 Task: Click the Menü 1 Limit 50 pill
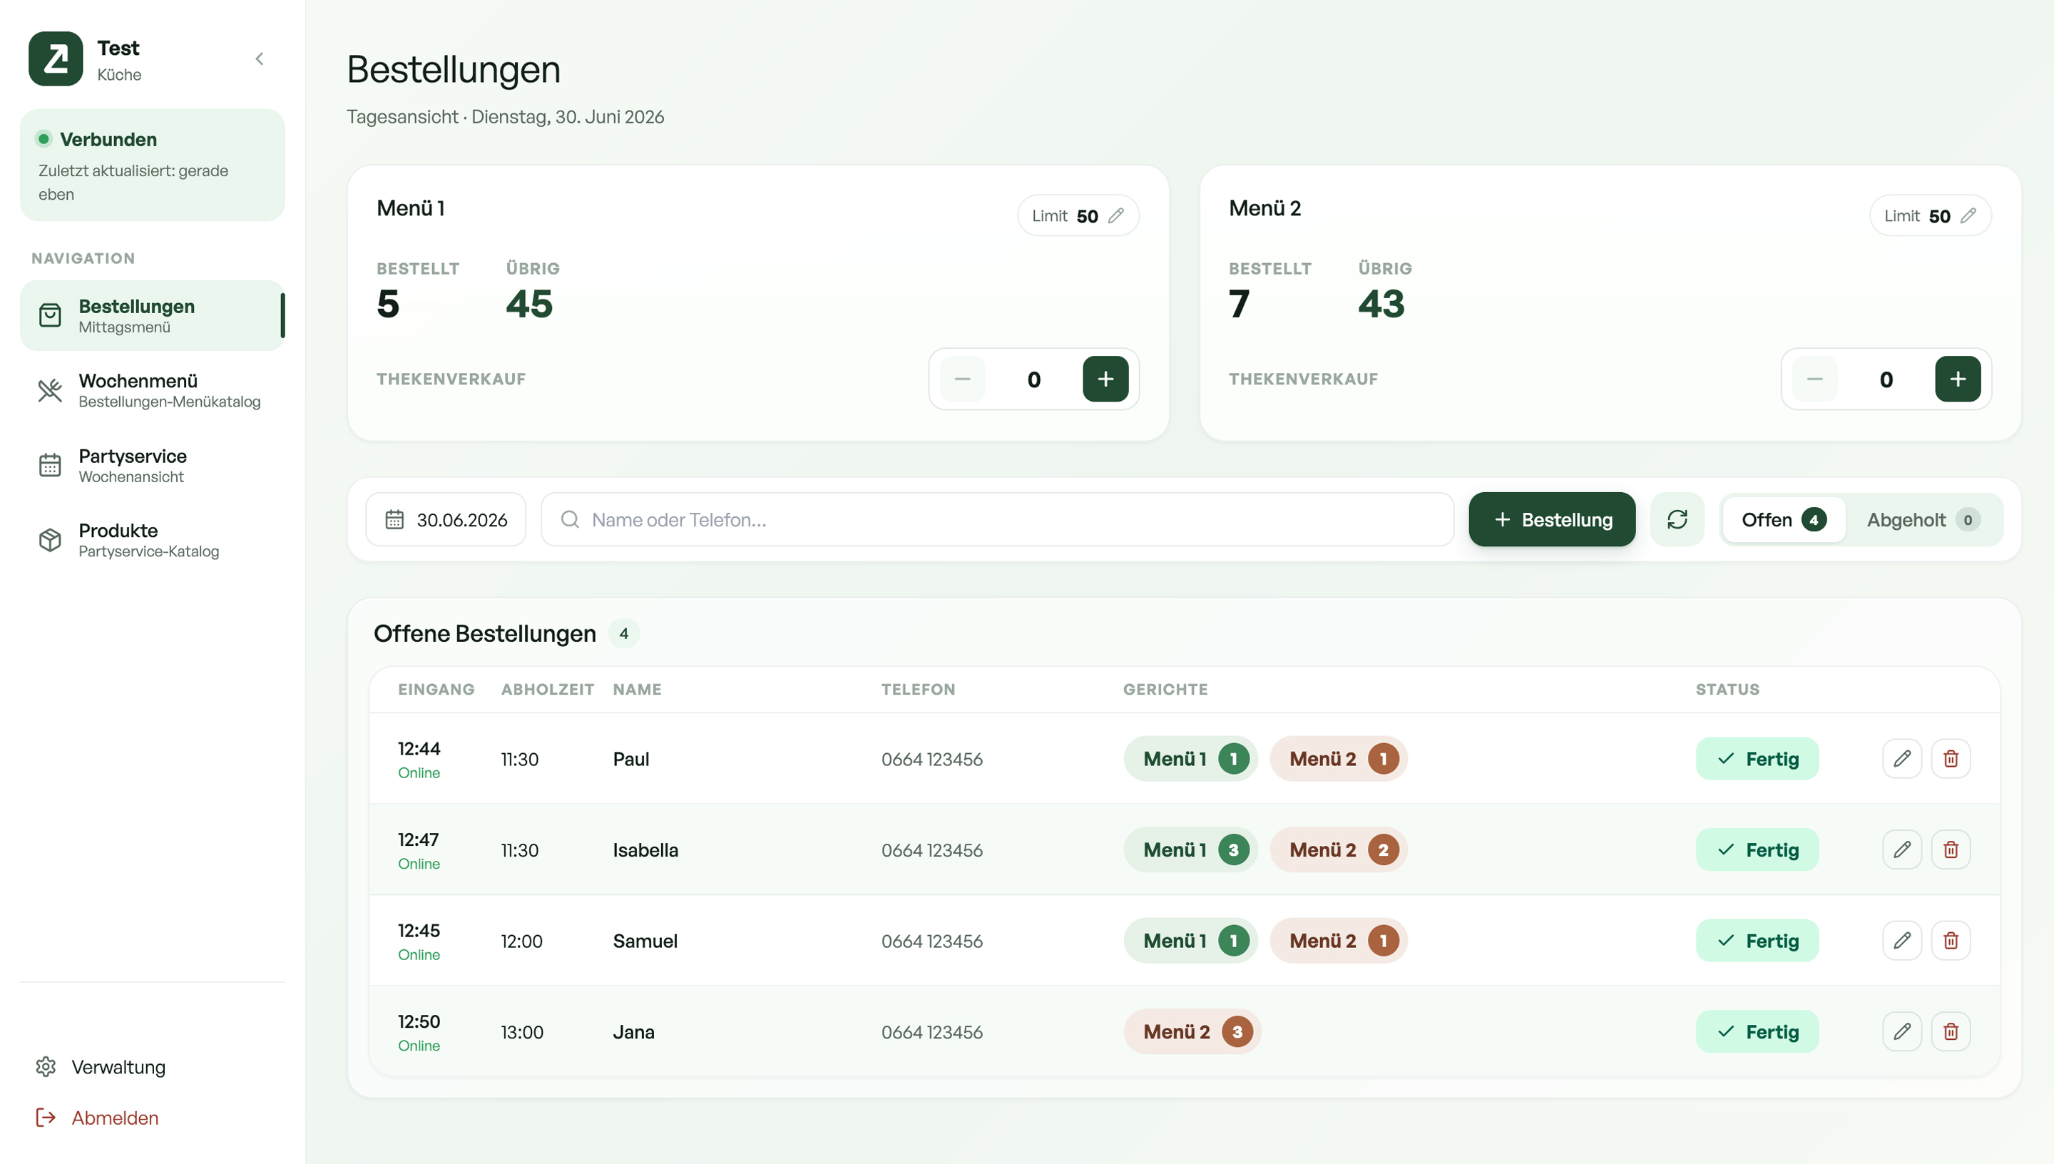(1078, 216)
